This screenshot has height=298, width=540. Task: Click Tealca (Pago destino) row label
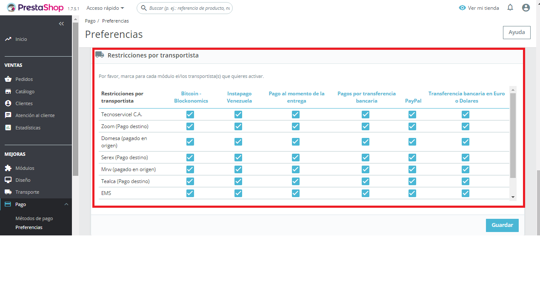(x=125, y=181)
